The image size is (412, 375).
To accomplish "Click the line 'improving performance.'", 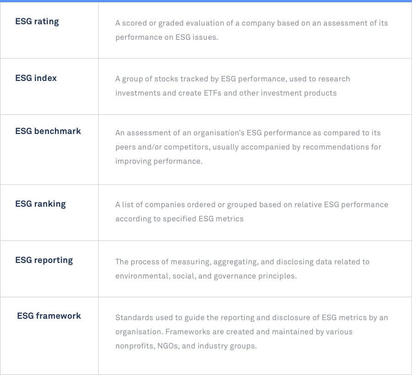I will coord(159,161).
